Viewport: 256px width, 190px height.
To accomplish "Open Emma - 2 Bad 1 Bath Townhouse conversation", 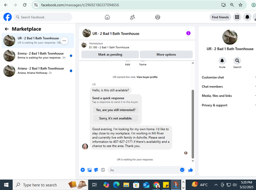I will (38, 56).
